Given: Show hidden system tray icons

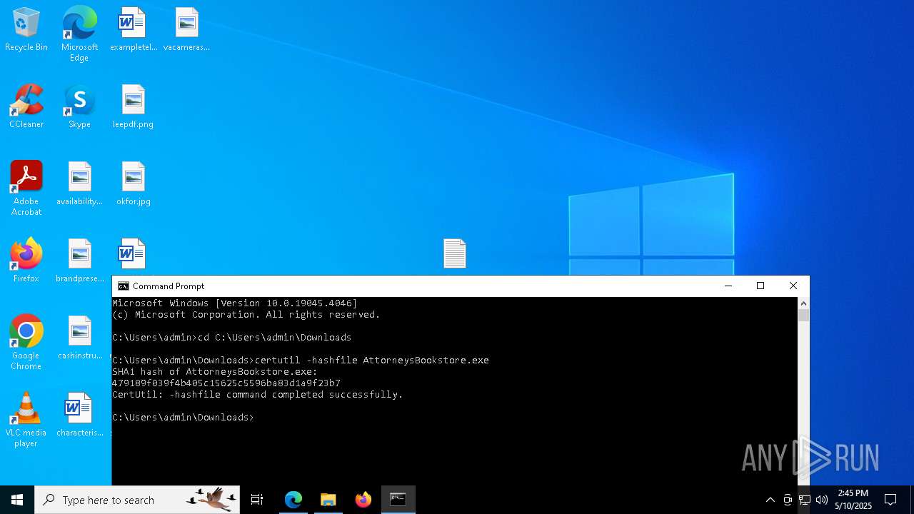Looking at the screenshot, I should pos(770,500).
